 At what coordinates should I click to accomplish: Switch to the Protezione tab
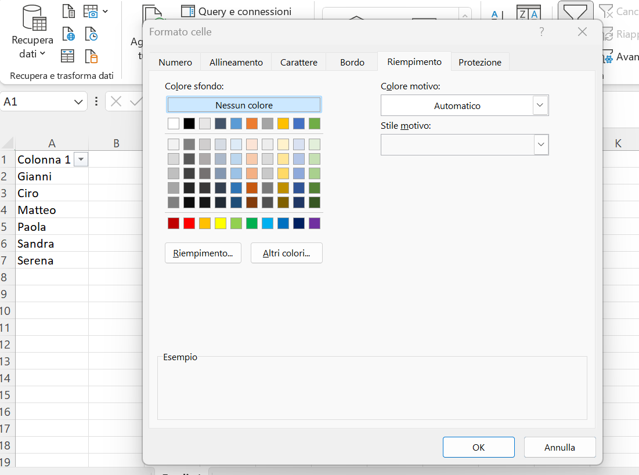[x=479, y=62]
